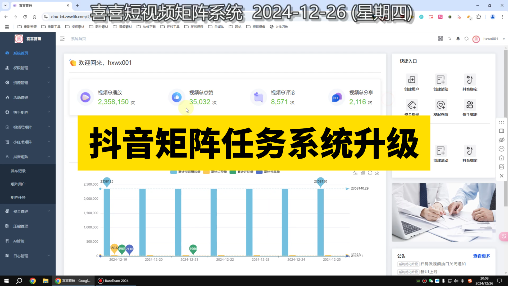Switch chart to line view icon
The height and width of the screenshot is (286, 508).
tap(355, 173)
